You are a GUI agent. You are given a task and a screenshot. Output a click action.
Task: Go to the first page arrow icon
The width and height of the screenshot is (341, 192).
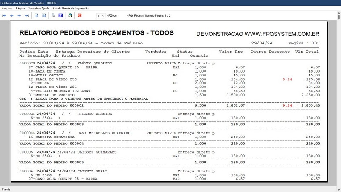point(4,15)
